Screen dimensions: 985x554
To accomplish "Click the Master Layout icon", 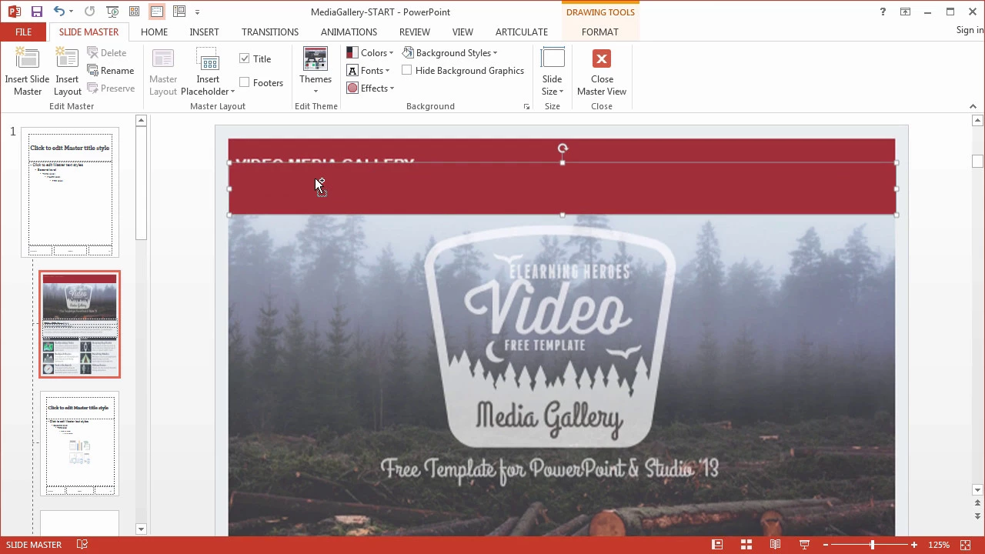I will [x=163, y=72].
